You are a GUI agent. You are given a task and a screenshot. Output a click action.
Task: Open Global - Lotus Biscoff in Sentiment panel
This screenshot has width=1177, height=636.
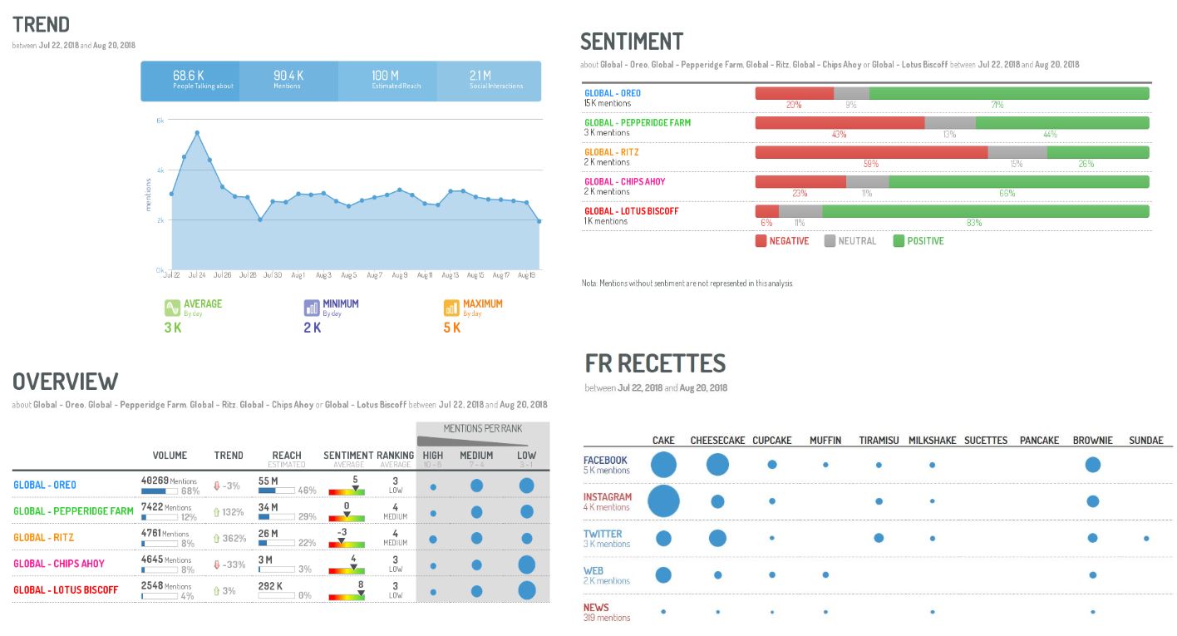[x=631, y=211]
